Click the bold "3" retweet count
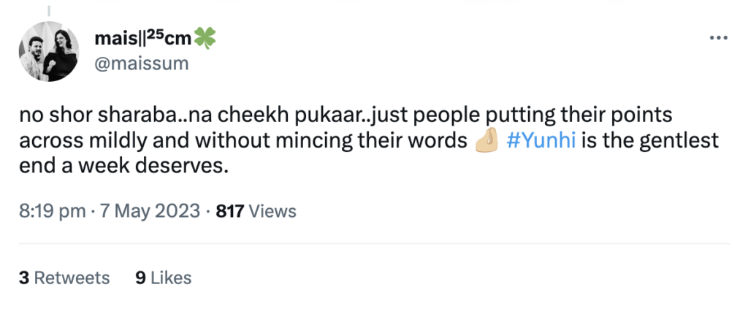748x309 pixels. 24,278
